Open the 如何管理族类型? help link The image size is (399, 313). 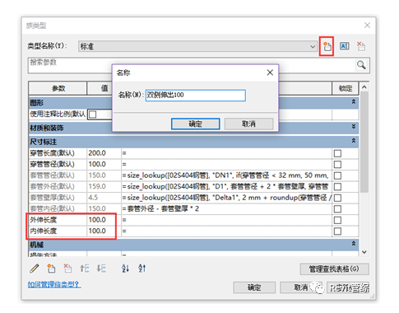pyautogui.click(x=54, y=284)
